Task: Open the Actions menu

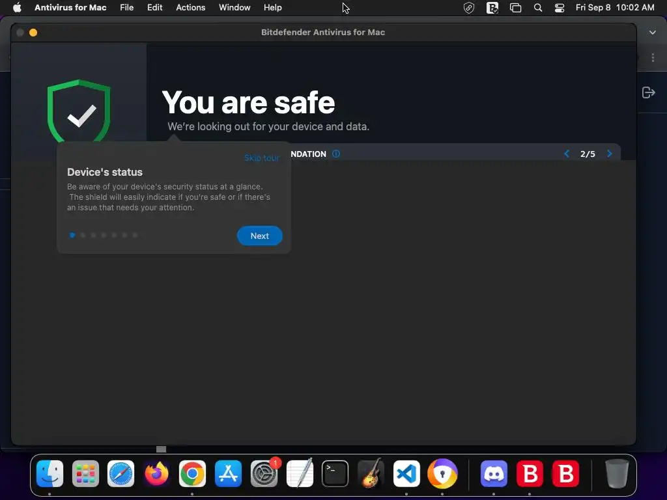Action: tap(191, 7)
